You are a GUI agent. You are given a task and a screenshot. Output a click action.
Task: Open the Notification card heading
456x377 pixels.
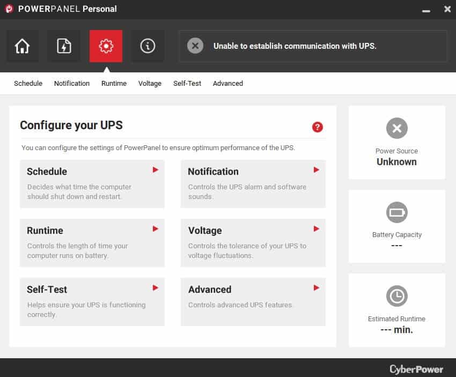[213, 172]
